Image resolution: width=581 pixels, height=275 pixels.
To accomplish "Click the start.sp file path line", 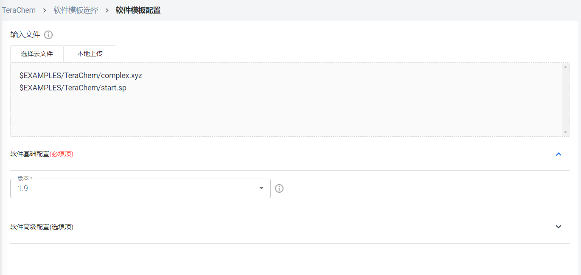I will [73, 88].
